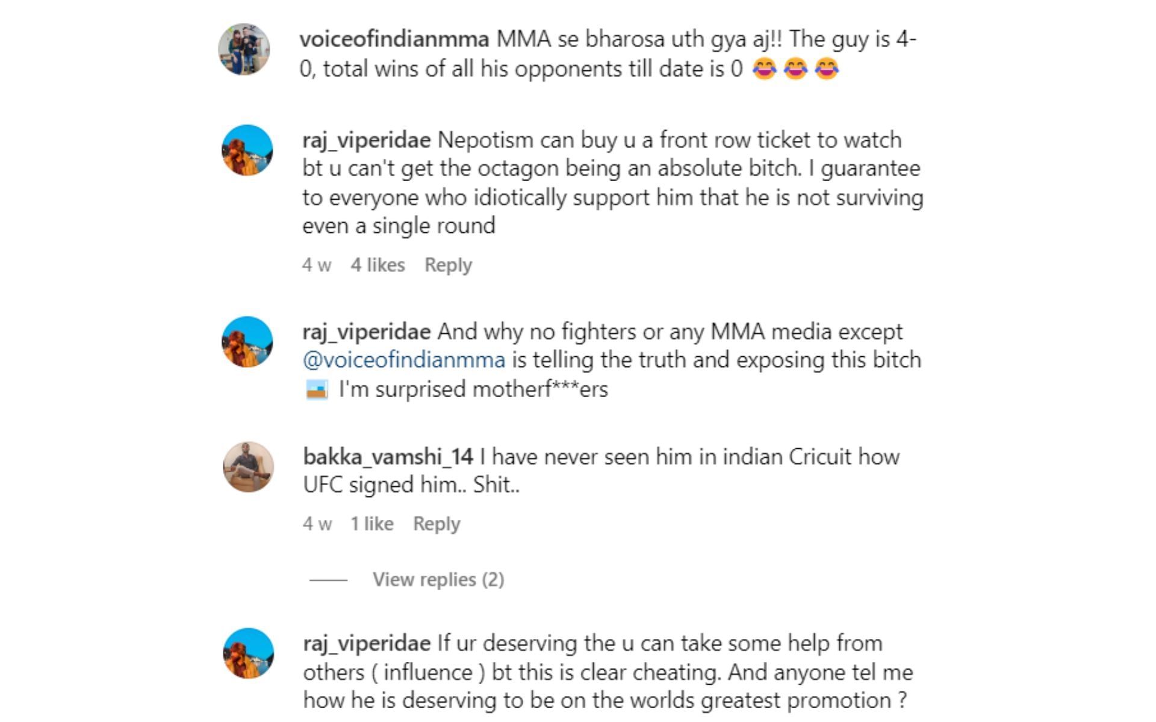Open the @voiceofindianmma mention link
Viewport: 1156px width, 722px height.
(403, 359)
